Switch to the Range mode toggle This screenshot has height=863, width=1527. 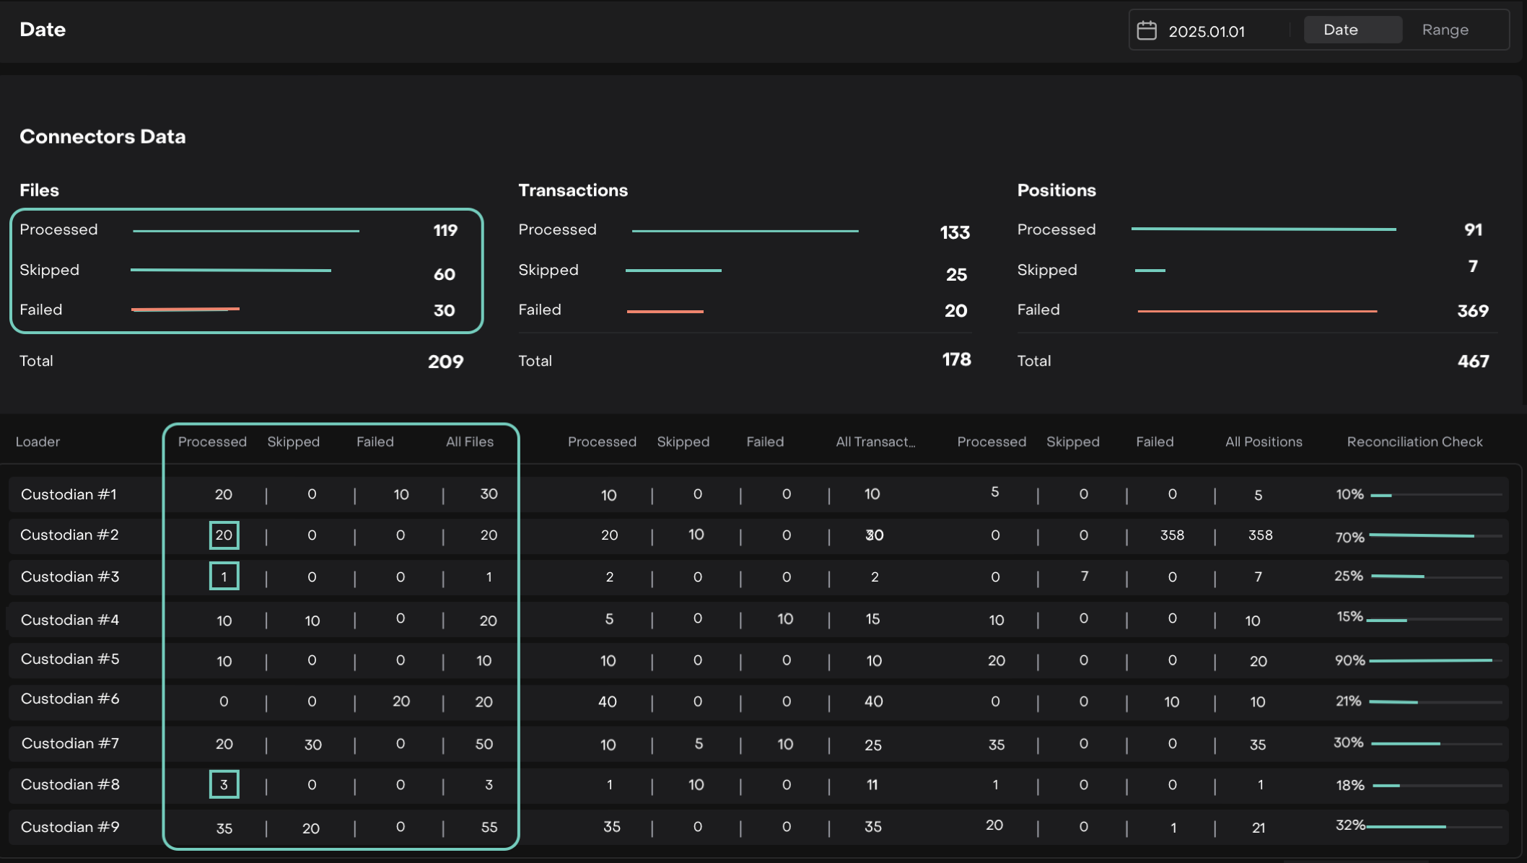pos(1445,30)
